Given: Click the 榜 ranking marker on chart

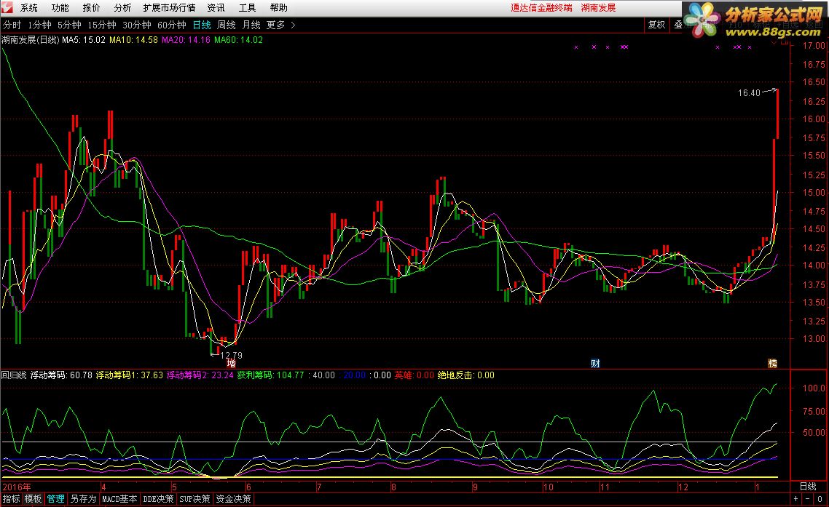Looking at the screenshot, I should 772,364.
